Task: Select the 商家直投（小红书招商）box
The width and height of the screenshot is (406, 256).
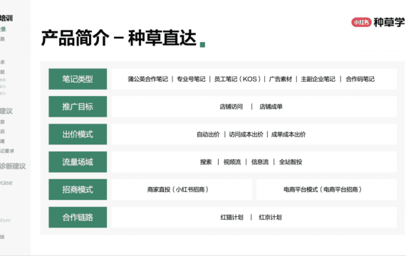Action: tap(182, 190)
